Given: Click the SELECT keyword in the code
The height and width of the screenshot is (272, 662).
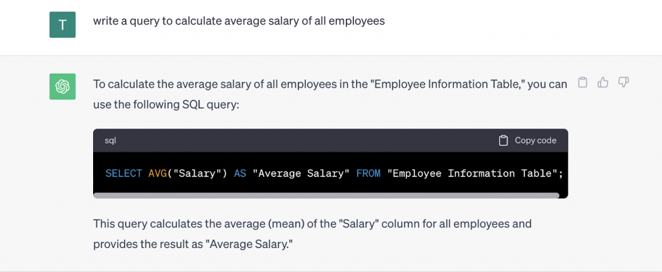Looking at the screenshot, I should tap(123, 173).
